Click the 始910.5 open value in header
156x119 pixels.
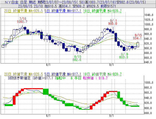pos(51,6)
